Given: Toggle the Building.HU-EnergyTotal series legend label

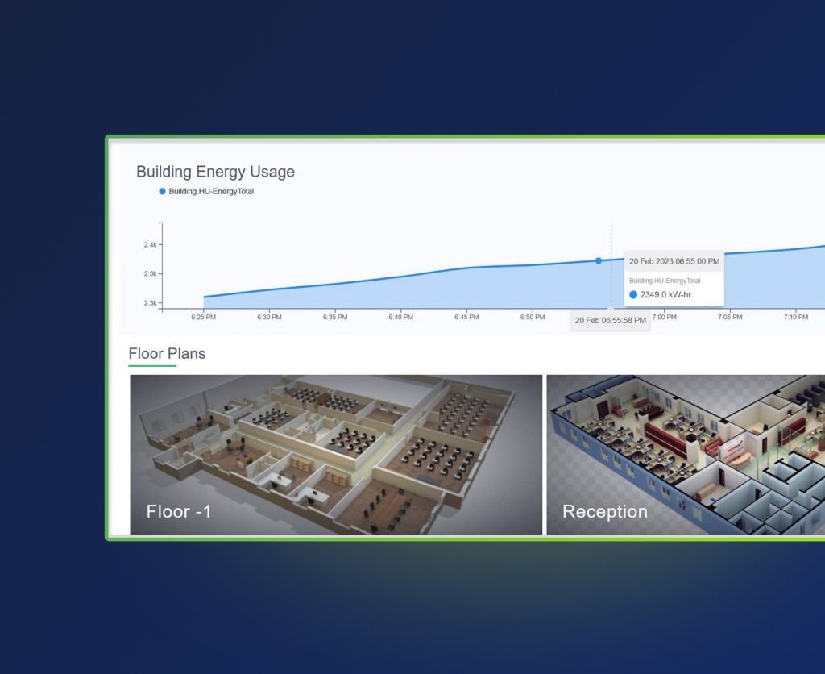Looking at the screenshot, I should [x=210, y=192].
